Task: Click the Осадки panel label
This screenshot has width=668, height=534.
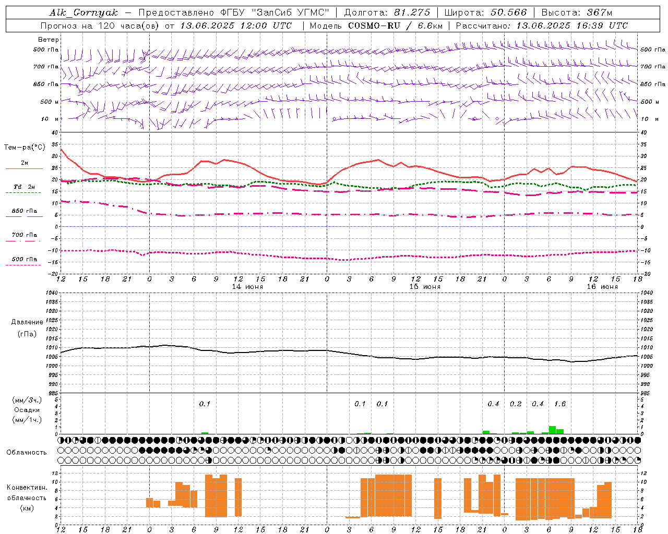Action: pyautogui.click(x=27, y=410)
